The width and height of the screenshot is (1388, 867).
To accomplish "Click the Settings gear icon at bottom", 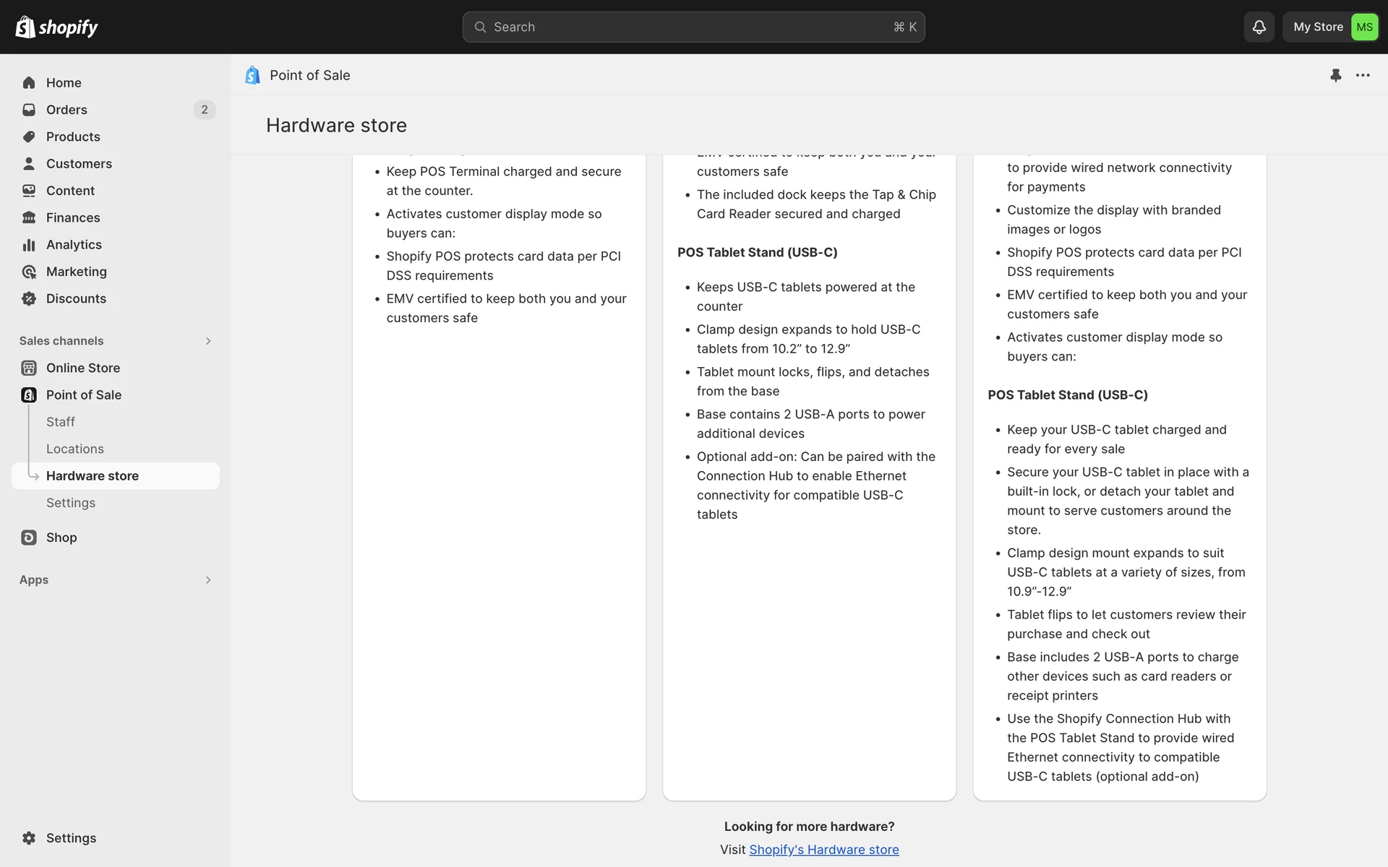I will (29, 838).
